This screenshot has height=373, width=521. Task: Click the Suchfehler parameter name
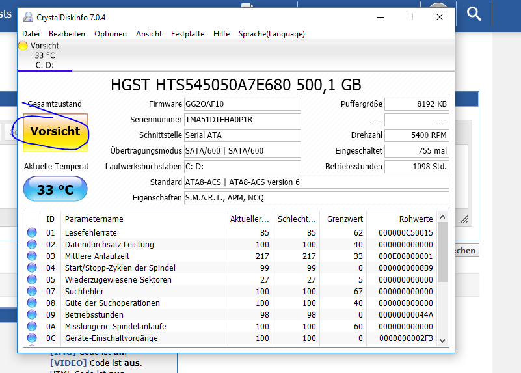85,292
